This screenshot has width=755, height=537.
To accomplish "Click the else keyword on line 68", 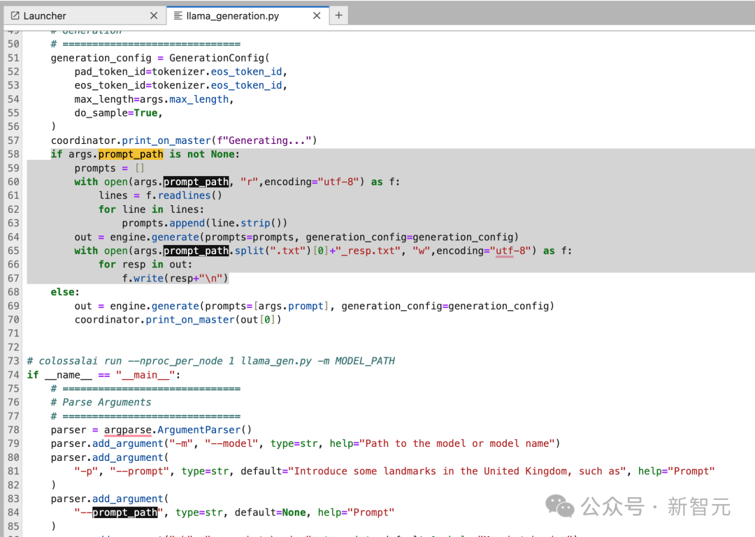I will click(x=63, y=292).
